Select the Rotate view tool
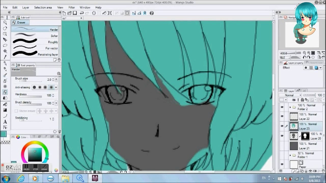326x183 pixels. point(5,28)
